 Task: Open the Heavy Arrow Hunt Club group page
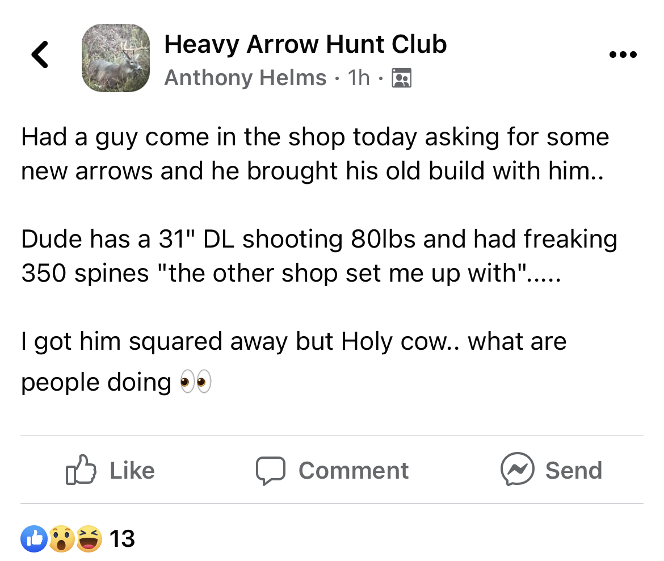pos(305,44)
